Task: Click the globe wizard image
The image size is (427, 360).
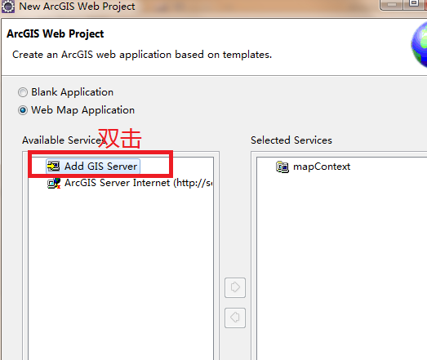Action: (x=420, y=45)
